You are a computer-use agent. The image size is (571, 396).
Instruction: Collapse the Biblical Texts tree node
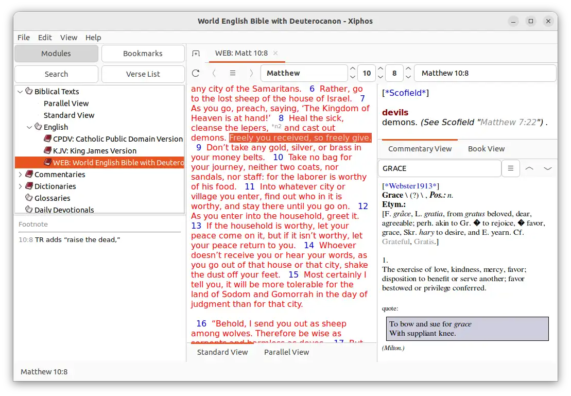click(x=21, y=92)
